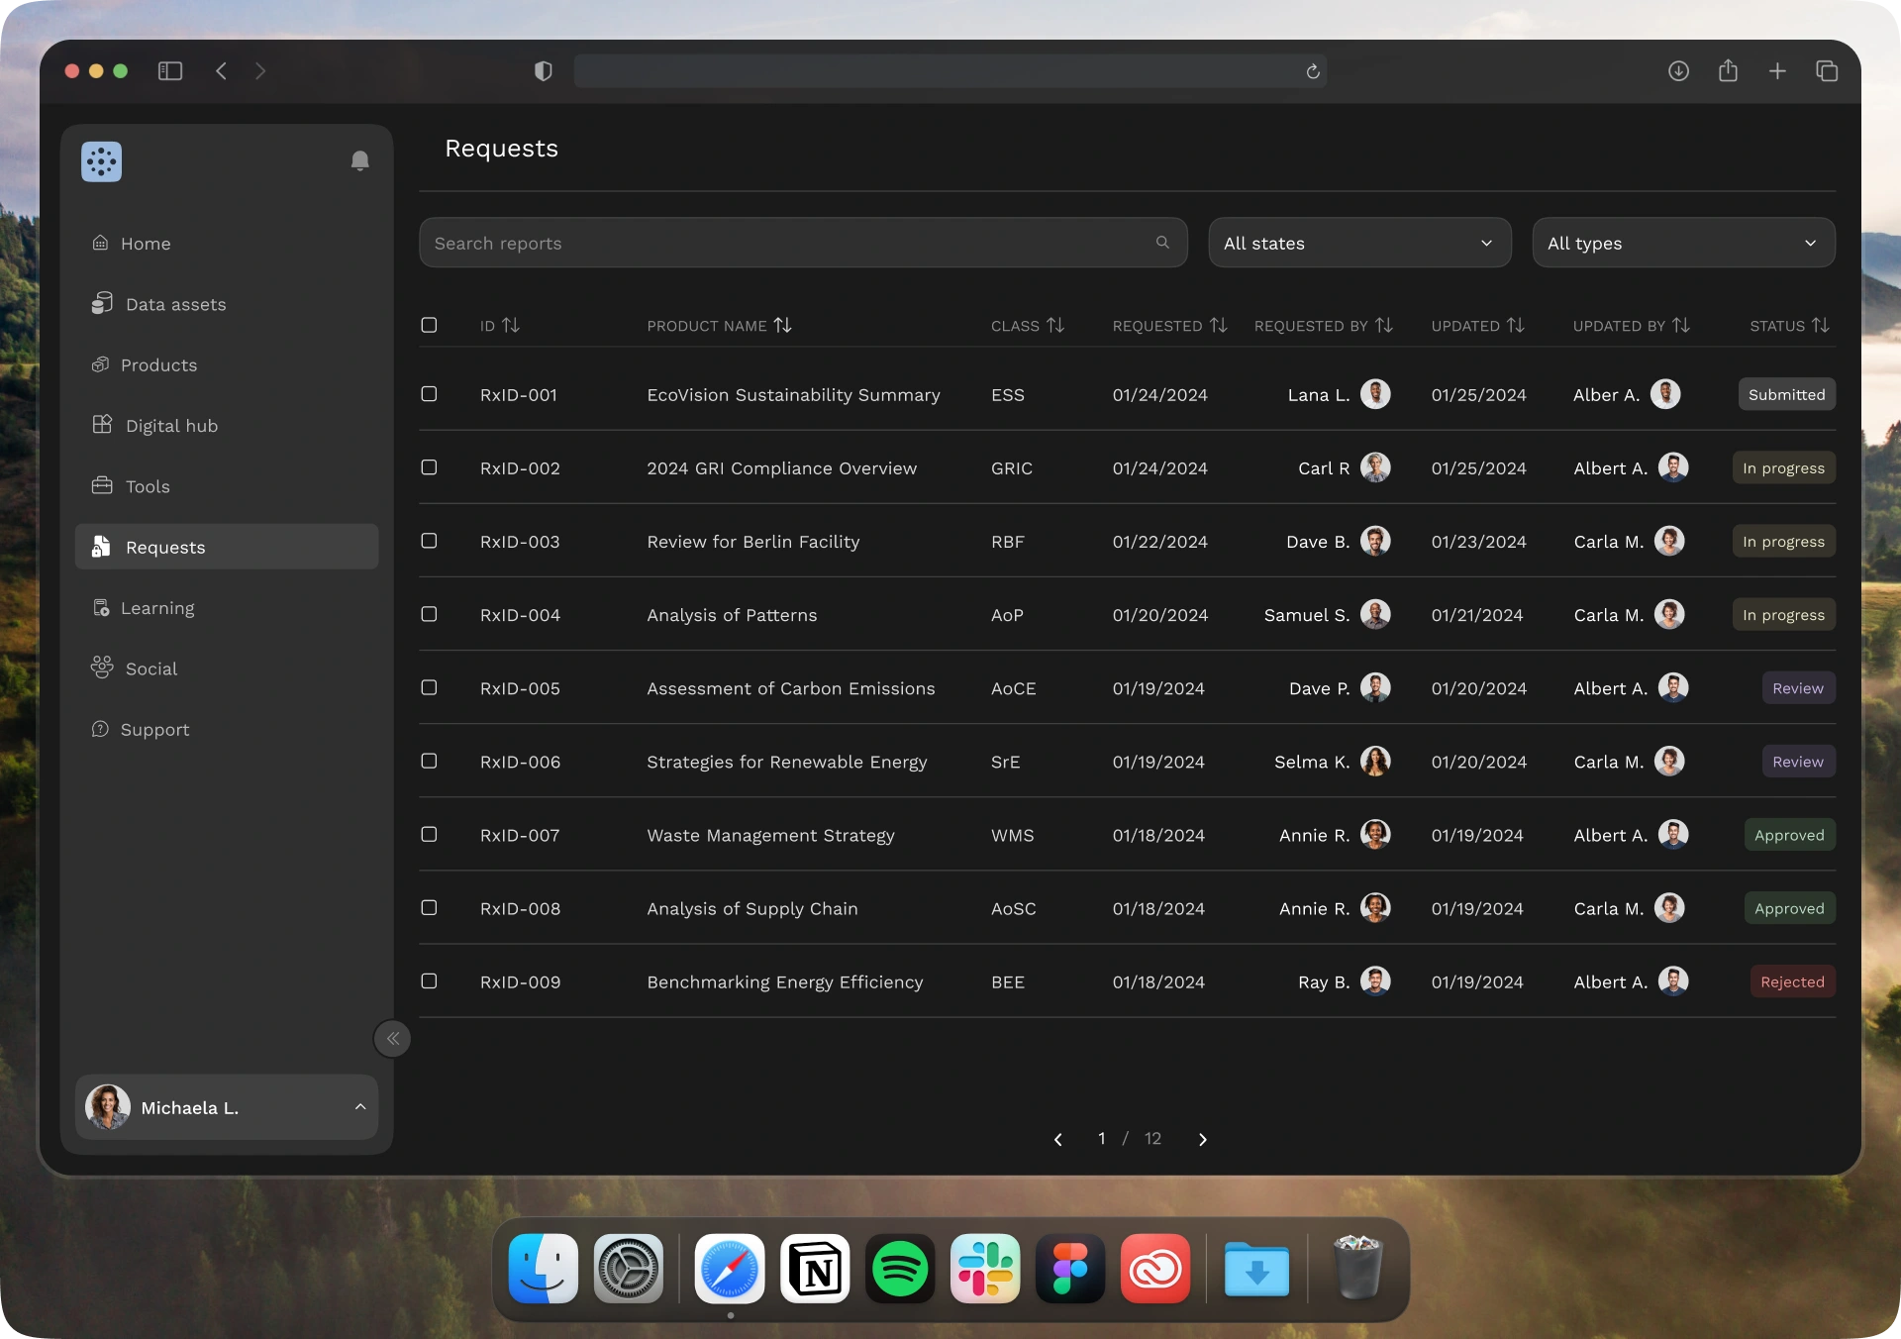Sort table by Status column arrows
The height and width of the screenshot is (1339, 1901).
(x=1820, y=326)
